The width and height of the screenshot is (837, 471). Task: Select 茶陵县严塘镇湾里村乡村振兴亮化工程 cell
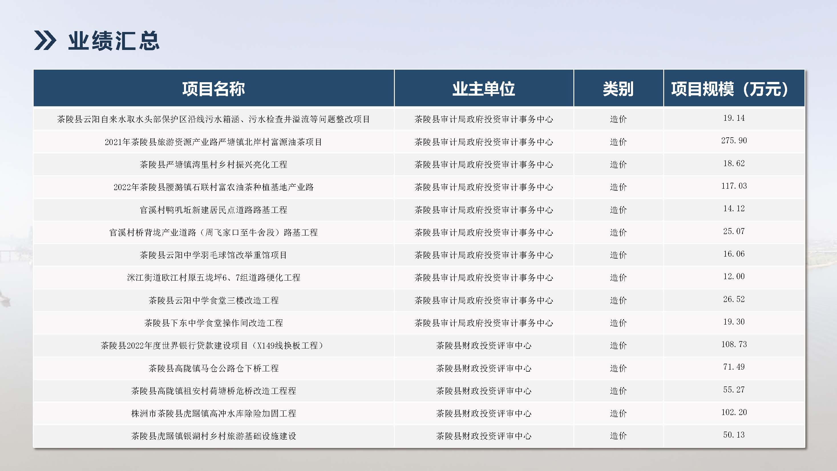(x=213, y=164)
